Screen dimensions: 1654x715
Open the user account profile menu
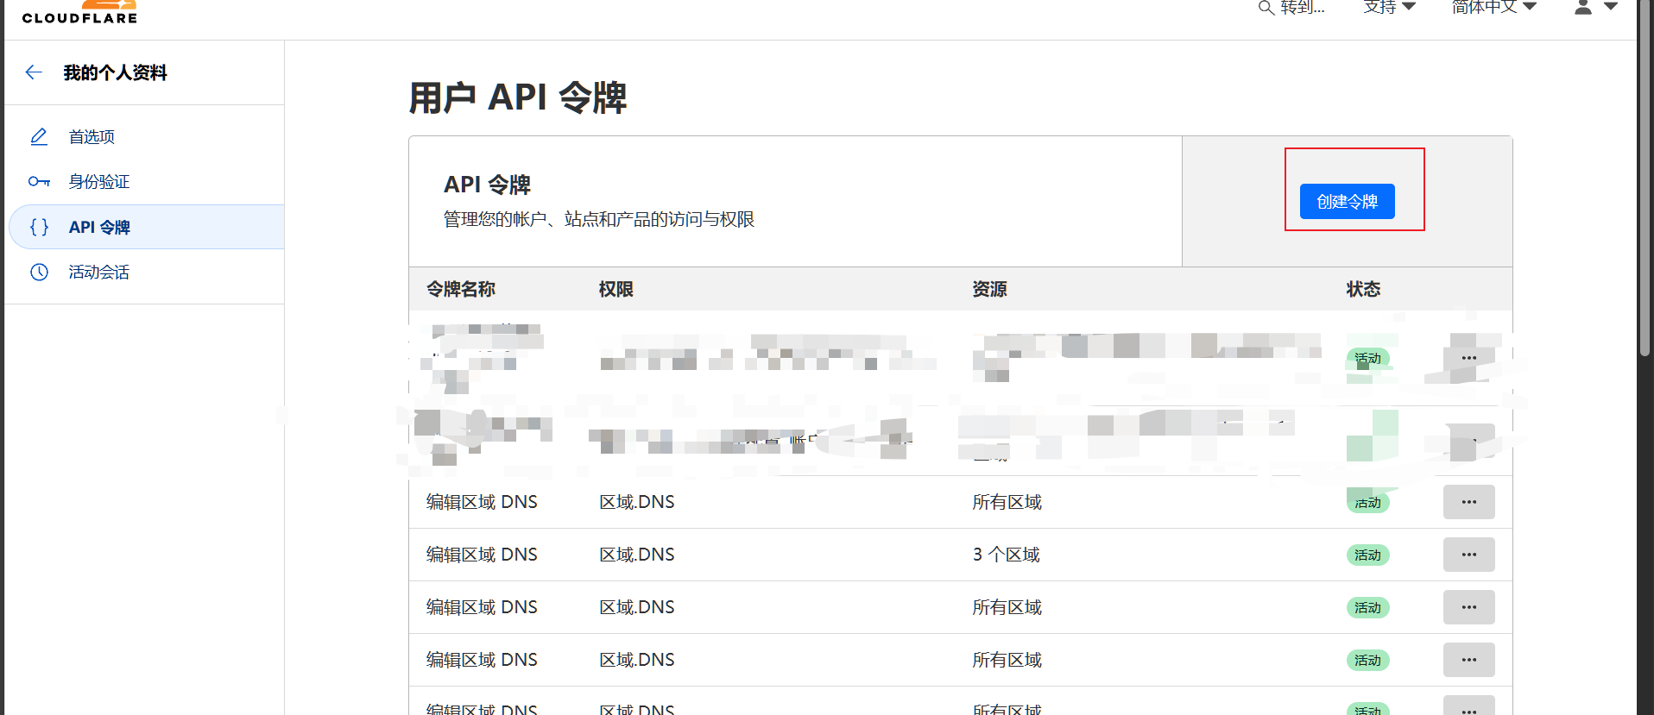[1594, 7]
